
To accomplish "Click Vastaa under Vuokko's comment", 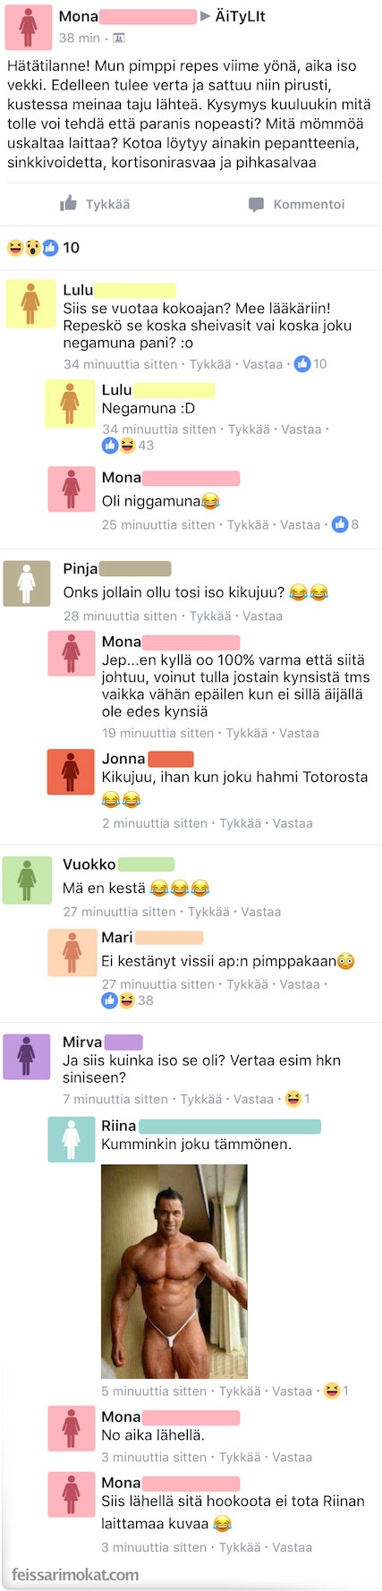I will tap(261, 912).
